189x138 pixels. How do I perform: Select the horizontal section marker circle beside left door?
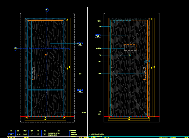click(16, 49)
